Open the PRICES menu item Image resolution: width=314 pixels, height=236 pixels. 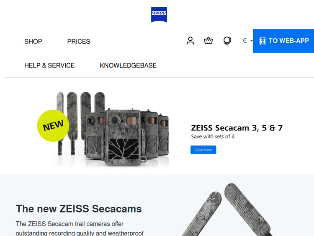pyautogui.click(x=79, y=41)
